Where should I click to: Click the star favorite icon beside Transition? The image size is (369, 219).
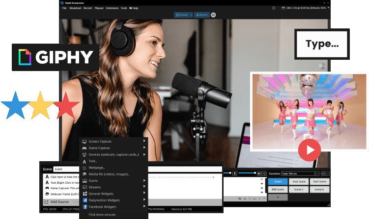[323, 173]
